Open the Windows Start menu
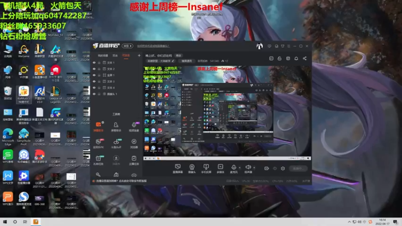This screenshot has height=226, width=402. (x=5, y=222)
